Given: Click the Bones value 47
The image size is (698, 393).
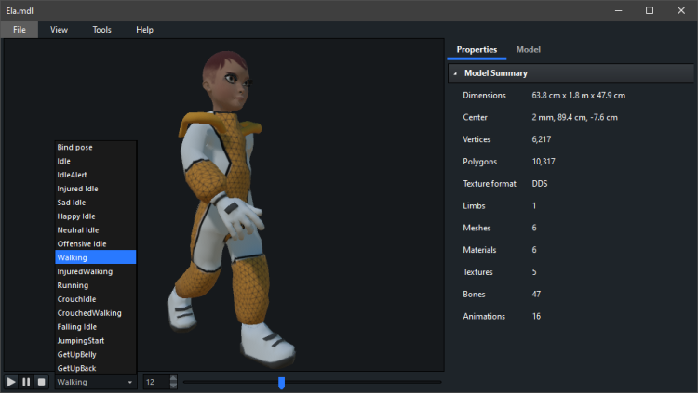Looking at the screenshot, I should [536, 294].
